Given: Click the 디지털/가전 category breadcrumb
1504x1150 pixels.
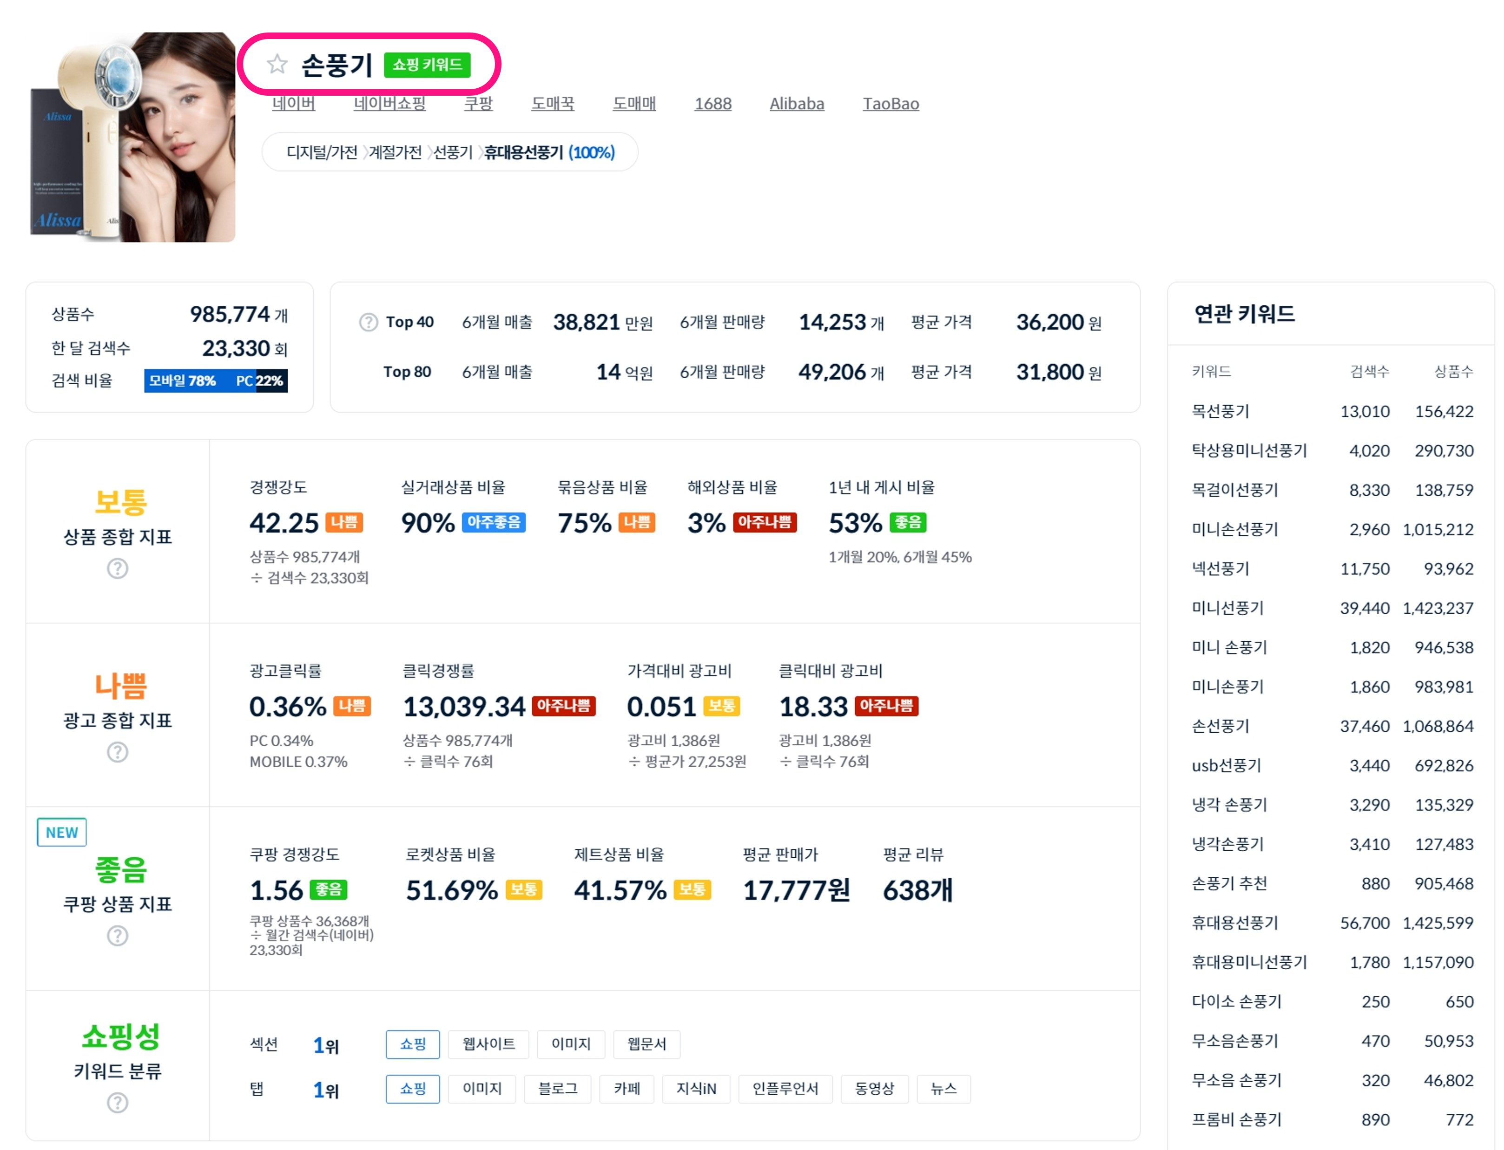Looking at the screenshot, I should (322, 152).
